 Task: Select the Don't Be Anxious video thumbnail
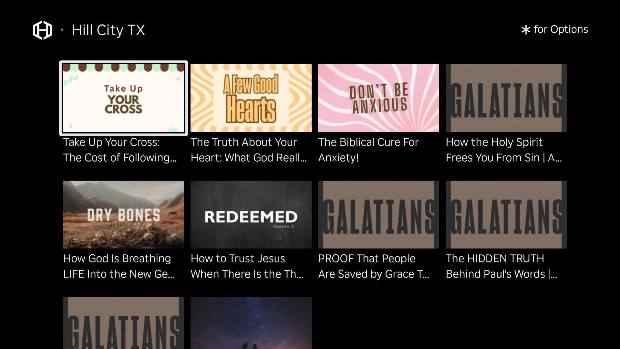pyautogui.click(x=378, y=98)
